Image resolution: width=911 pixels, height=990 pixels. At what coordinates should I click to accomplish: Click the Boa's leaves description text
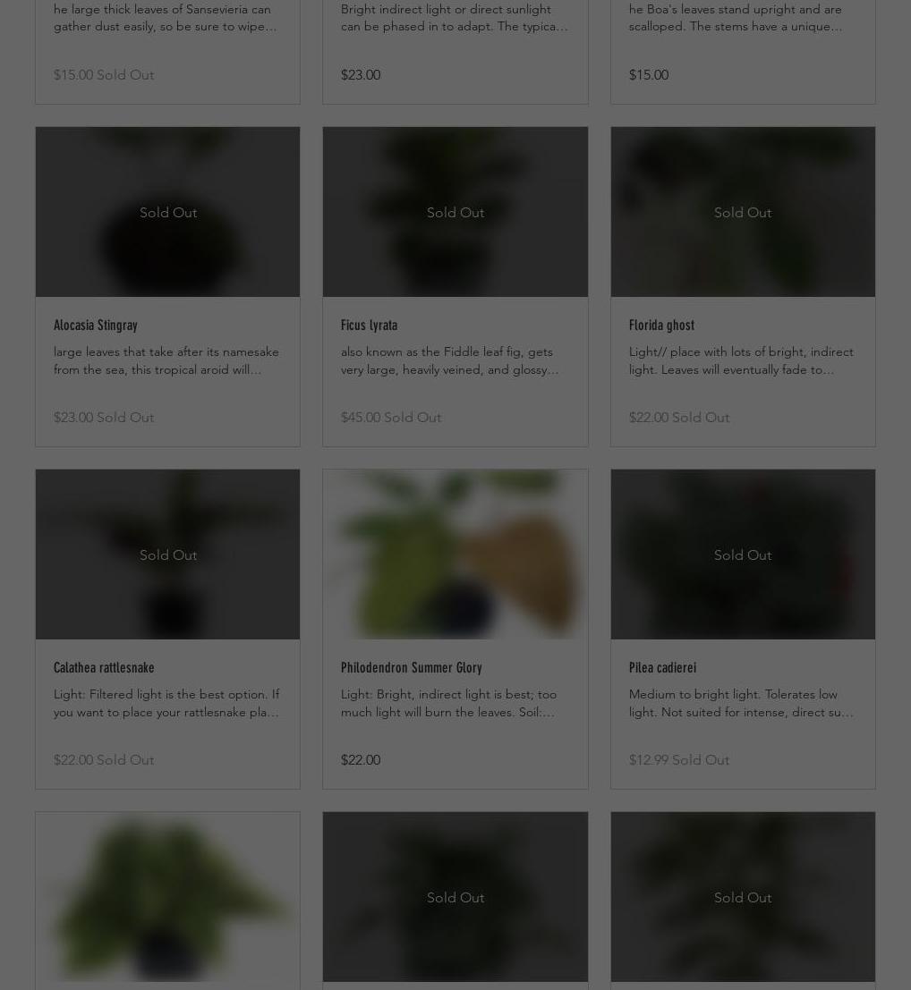pyautogui.click(x=736, y=18)
